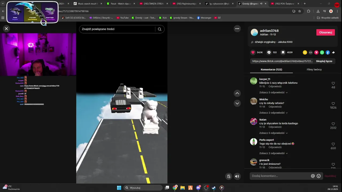Go to the previous video with the up arrow

pyautogui.click(x=237, y=93)
